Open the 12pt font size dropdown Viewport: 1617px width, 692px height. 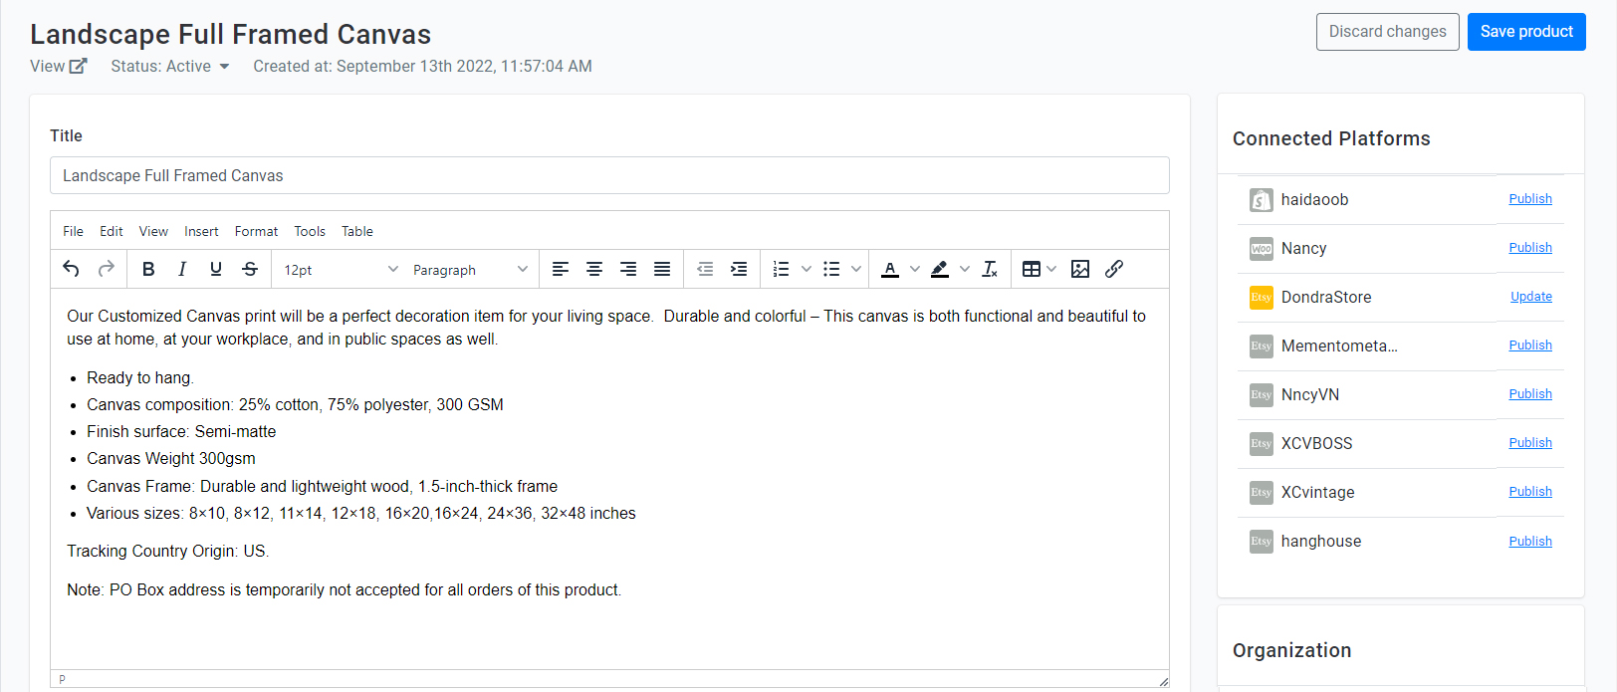pyautogui.click(x=341, y=270)
